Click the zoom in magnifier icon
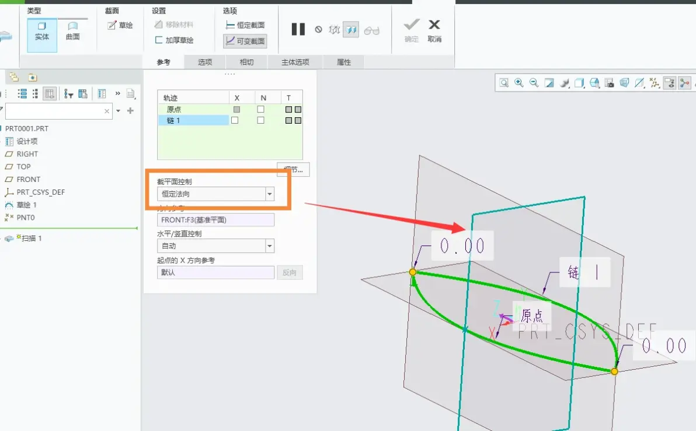 pyautogui.click(x=519, y=83)
